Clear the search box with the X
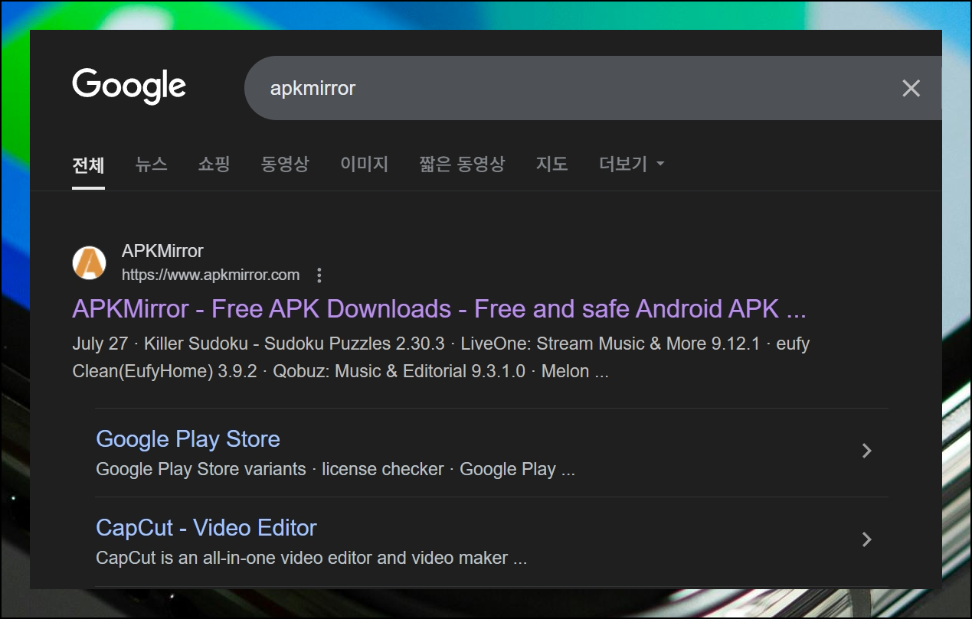Viewport: 972px width, 619px height. (911, 88)
